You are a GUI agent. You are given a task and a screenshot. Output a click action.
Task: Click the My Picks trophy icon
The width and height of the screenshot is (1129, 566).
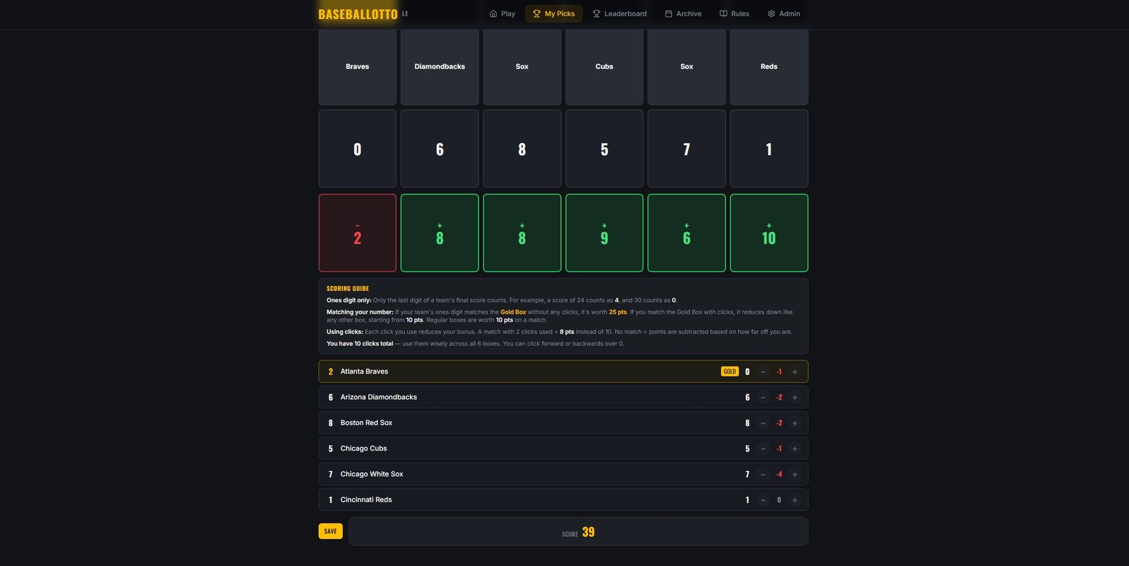pos(536,13)
